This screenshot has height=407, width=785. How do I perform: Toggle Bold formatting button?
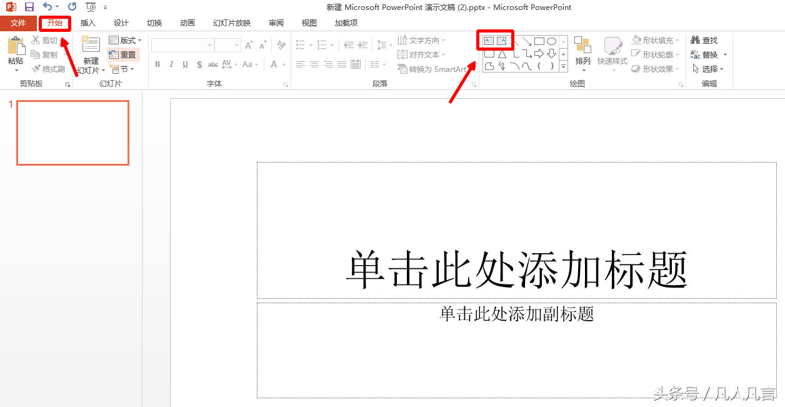point(157,64)
